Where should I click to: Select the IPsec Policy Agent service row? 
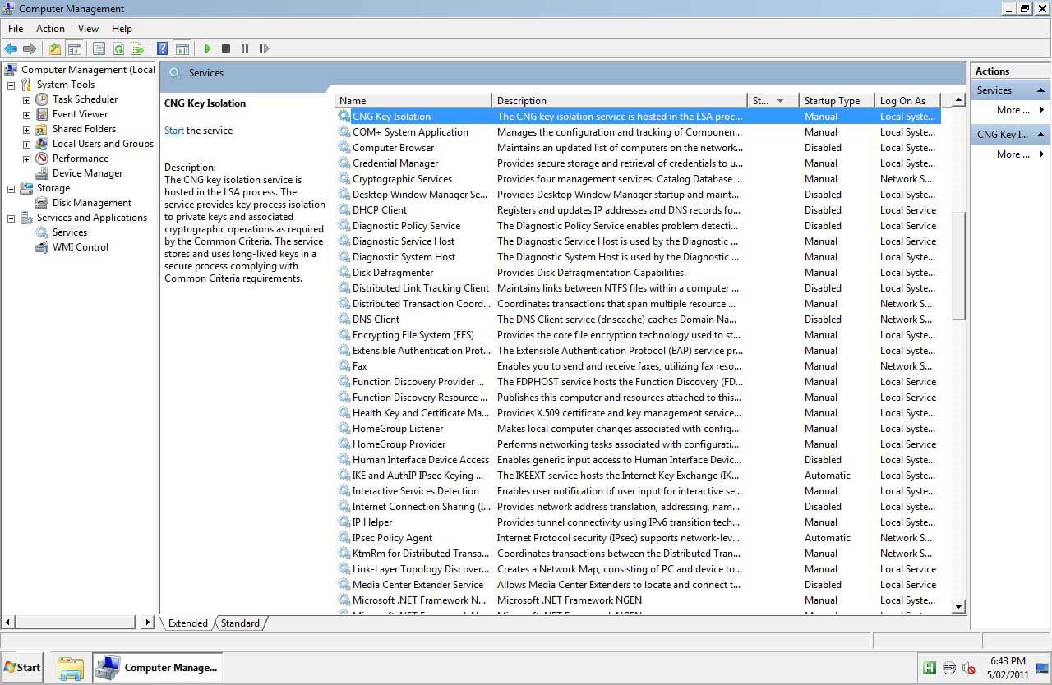(639, 538)
